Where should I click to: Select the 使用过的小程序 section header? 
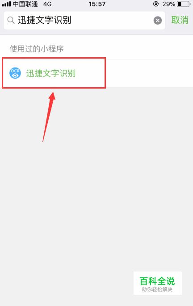click(x=37, y=49)
